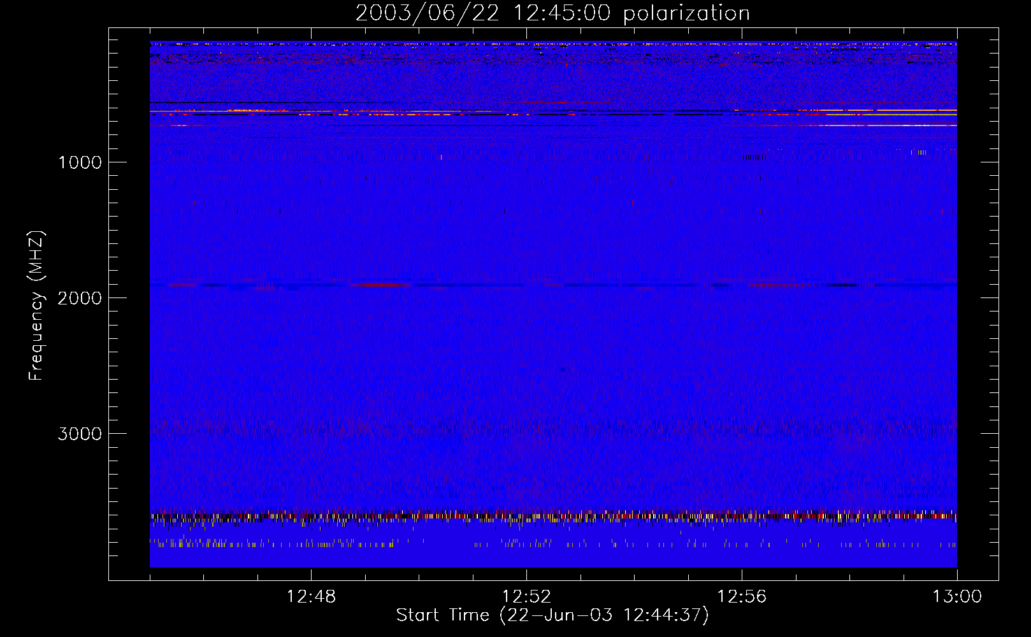Click the 1000 frequency tick label
This screenshot has height=637, width=1031.
pyautogui.click(x=80, y=162)
